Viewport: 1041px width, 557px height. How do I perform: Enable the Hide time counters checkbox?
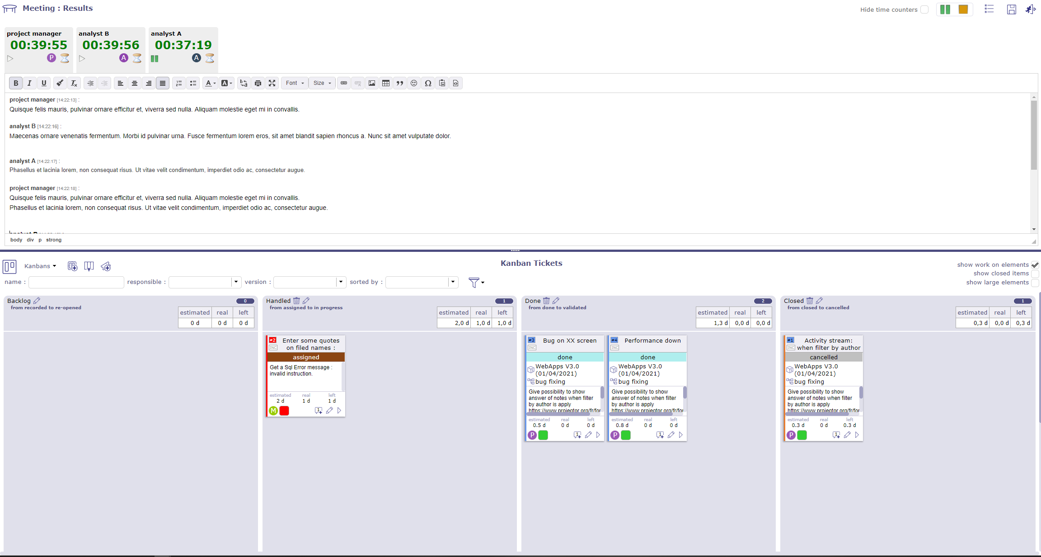[x=924, y=9]
